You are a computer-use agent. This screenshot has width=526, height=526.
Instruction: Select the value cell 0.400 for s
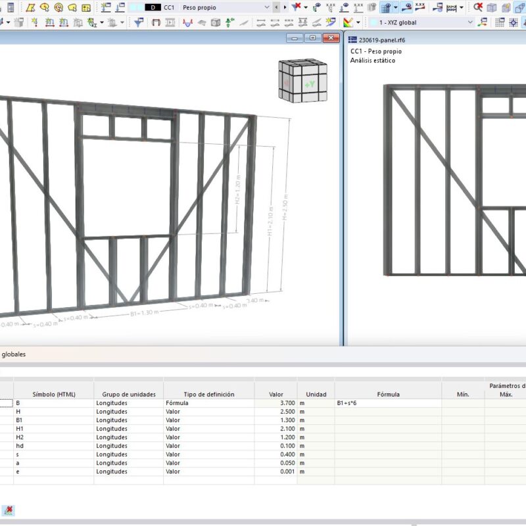pos(275,454)
